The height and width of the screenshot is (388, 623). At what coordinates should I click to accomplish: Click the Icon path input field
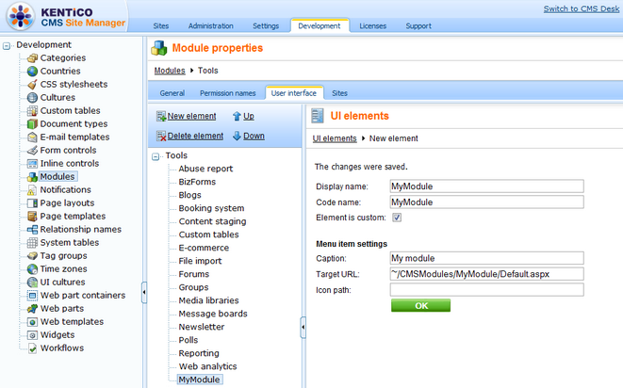click(x=487, y=290)
